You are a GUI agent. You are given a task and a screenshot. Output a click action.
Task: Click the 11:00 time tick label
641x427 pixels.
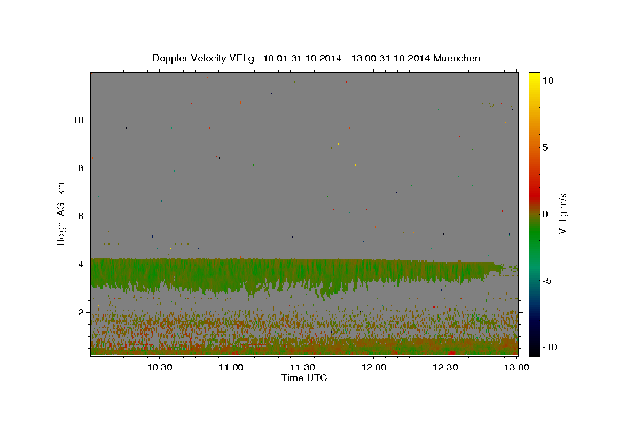(x=231, y=367)
